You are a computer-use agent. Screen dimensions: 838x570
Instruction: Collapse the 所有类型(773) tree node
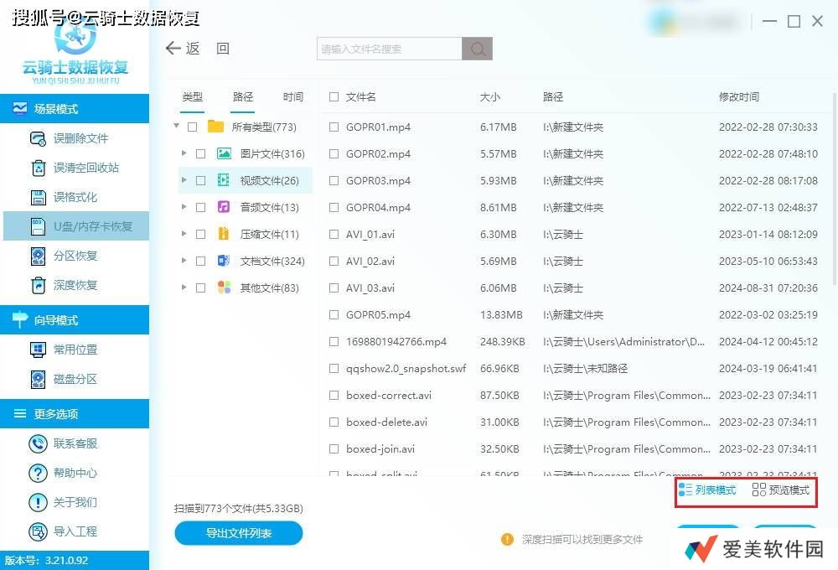[177, 127]
